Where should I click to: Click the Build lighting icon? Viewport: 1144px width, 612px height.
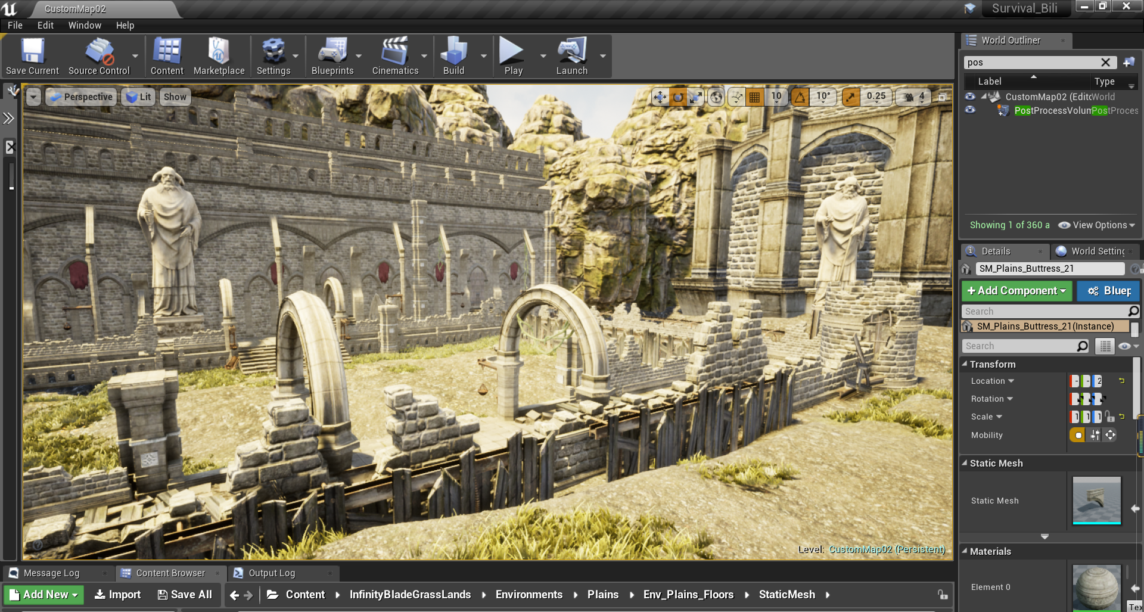click(x=453, y=56)
